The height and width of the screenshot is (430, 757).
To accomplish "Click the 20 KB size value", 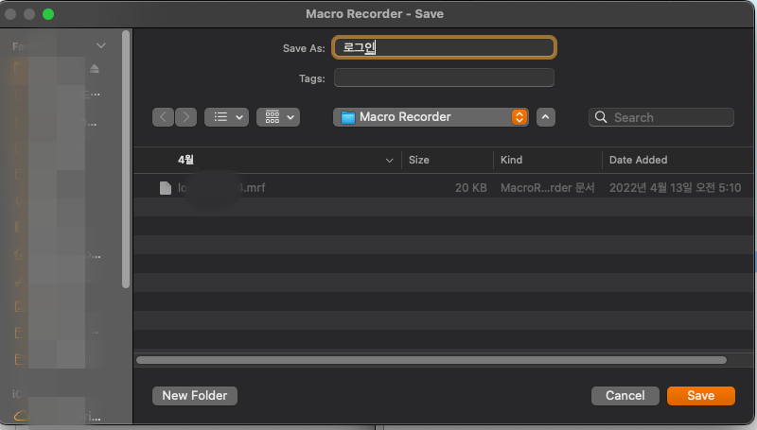I will [x=470, y=187].
